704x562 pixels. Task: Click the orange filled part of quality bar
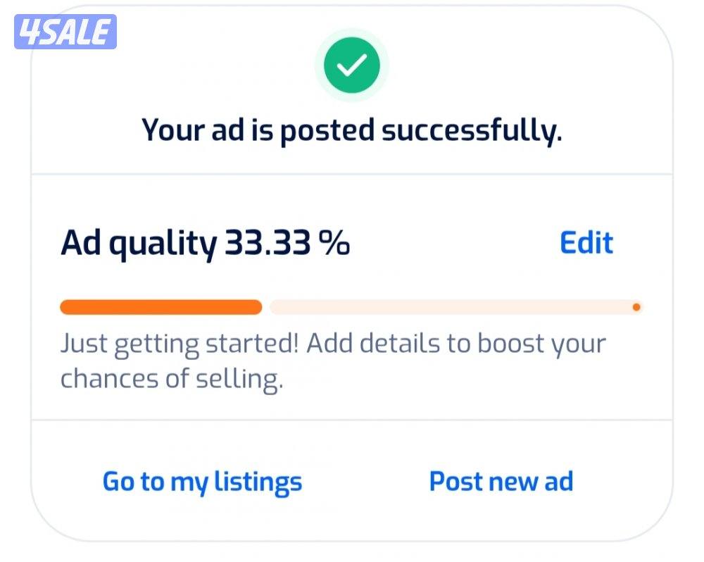[x=161, y=307]
